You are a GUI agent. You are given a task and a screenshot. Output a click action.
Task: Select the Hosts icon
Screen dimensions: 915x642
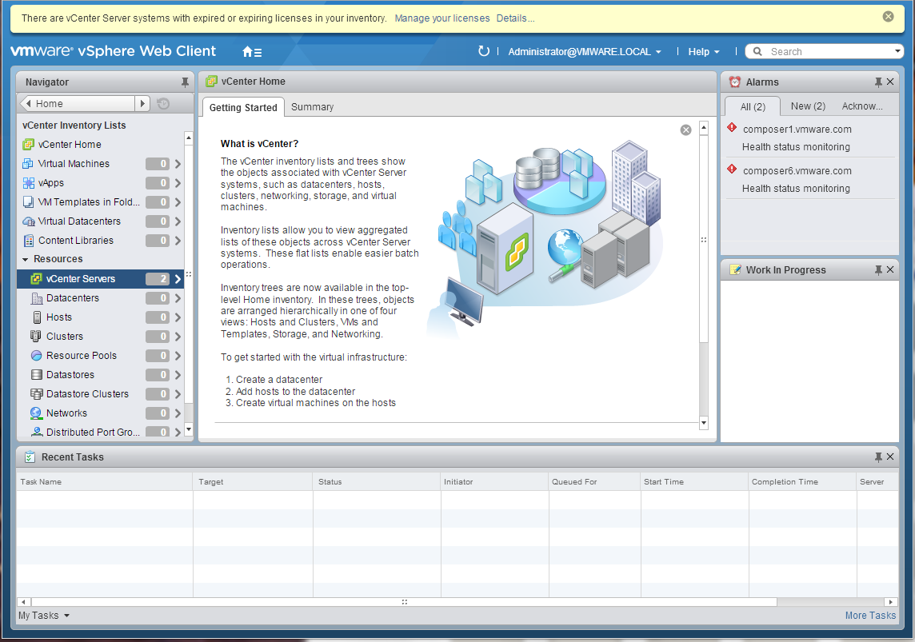point(36,317)
